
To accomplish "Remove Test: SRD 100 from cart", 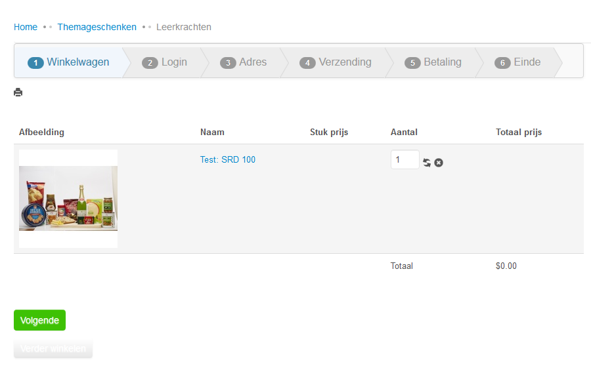I will coord(439,163).
